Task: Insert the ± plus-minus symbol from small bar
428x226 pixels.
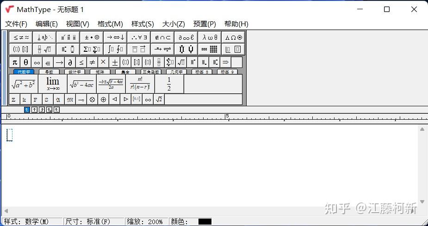Action: [x=115, y=62]
